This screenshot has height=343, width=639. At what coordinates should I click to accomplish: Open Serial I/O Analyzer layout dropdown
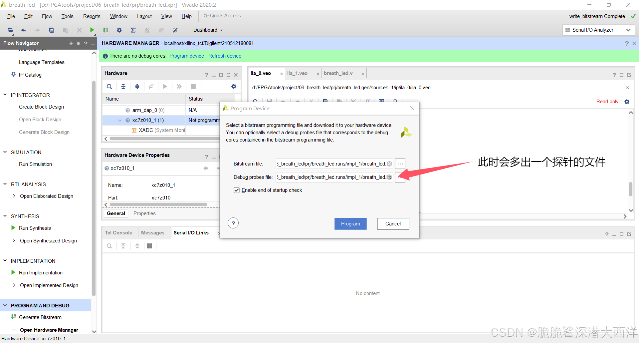(x=599, y=30)
